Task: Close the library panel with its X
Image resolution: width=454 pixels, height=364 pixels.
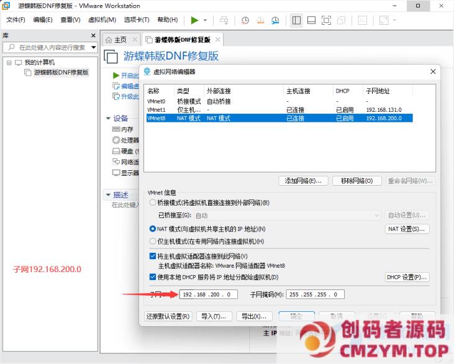Action: (x=93, y=35)
